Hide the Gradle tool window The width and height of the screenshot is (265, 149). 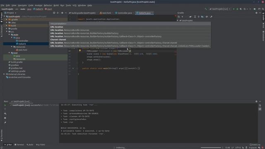[x=260, y=13]
